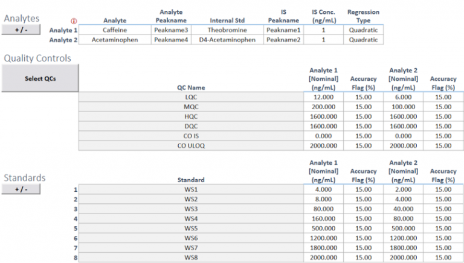Open Regression Type dropdown for Analyte 2
Image resolution: width=464 pixels, height=263 pixels.
tap(364, 40)
